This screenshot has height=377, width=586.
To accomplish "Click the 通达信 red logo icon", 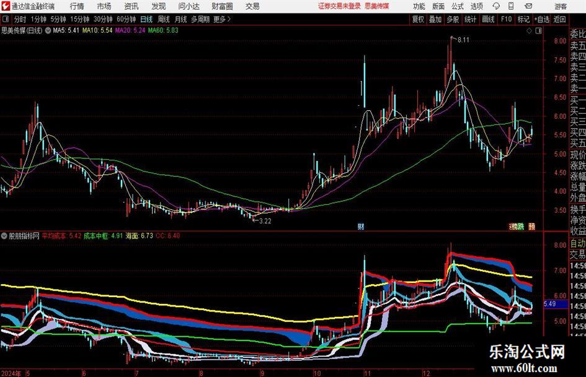I will click(x=6, y=6).
